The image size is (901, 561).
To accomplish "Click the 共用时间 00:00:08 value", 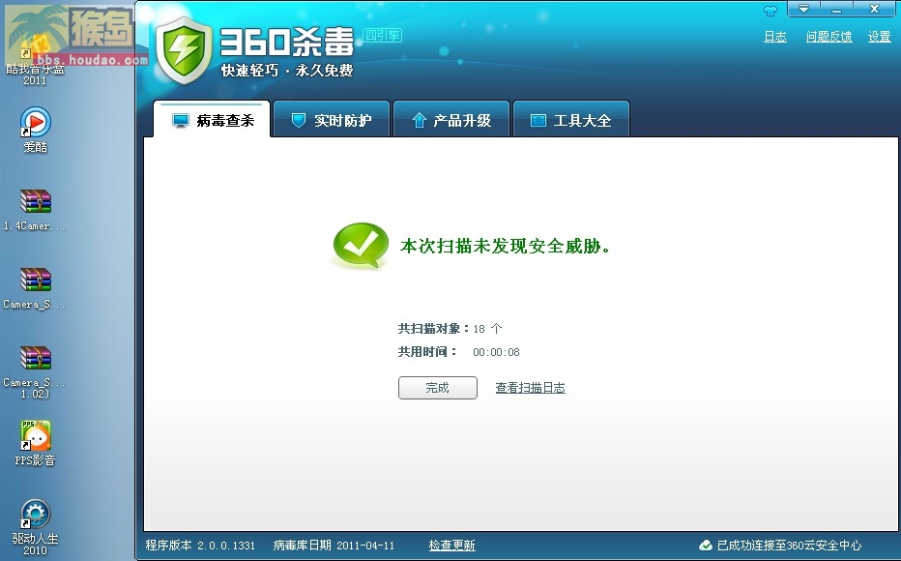I will click(x=496, y=352).
